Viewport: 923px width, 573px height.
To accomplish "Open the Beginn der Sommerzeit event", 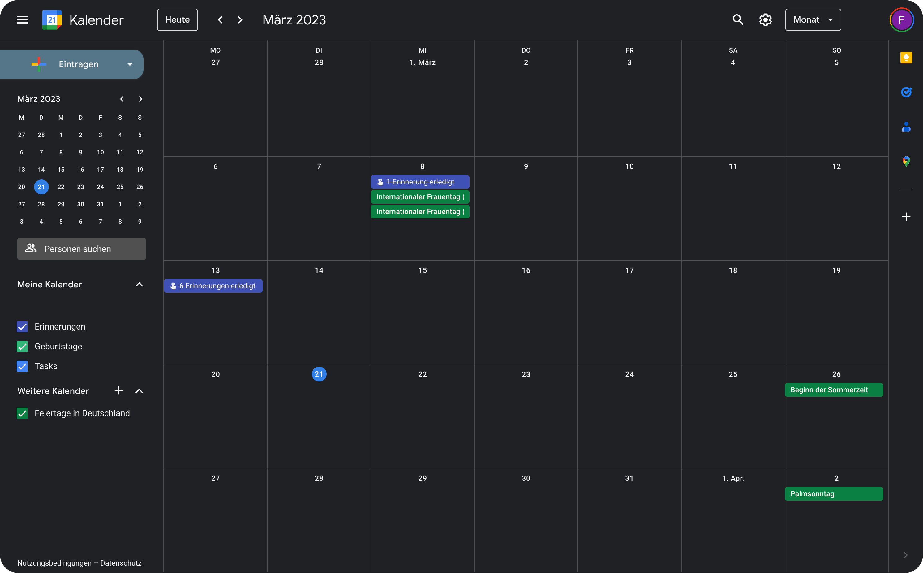I will 834,390.
